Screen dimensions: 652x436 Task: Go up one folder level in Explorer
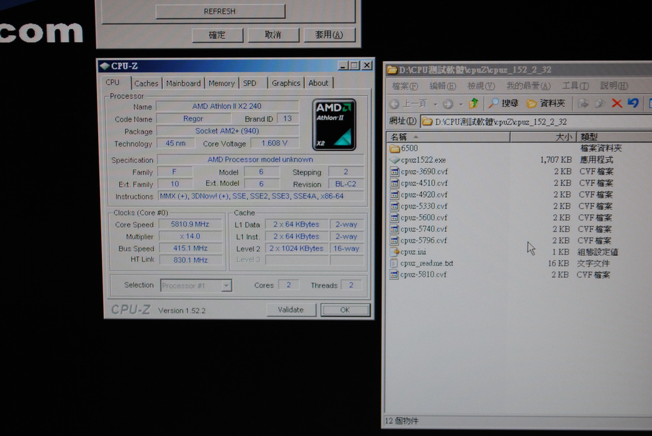point(473,103)
